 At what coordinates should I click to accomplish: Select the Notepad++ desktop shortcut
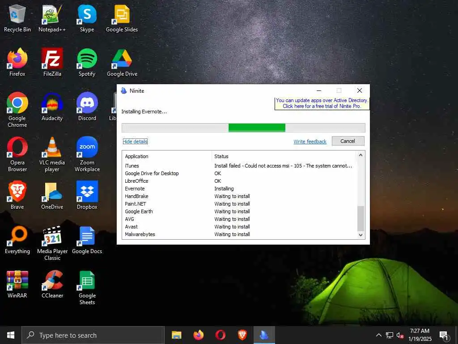tap(52, 18)
